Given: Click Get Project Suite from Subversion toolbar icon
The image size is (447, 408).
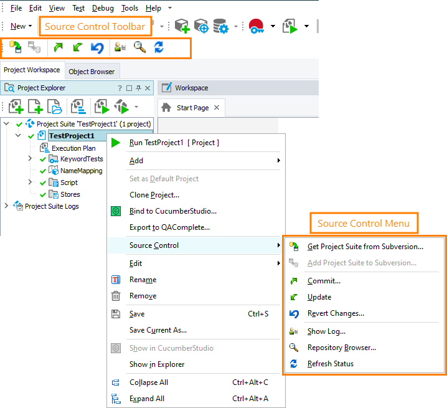Looking at the screenshot, I should [x=16, y=47].
